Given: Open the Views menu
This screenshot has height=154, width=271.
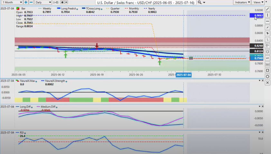Looking at the screenshot, I should click(x=258, y=2).
